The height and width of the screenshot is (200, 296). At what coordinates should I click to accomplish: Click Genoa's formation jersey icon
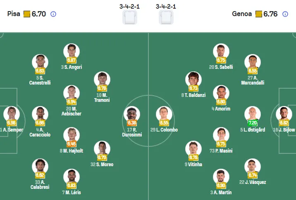(166, 17)
